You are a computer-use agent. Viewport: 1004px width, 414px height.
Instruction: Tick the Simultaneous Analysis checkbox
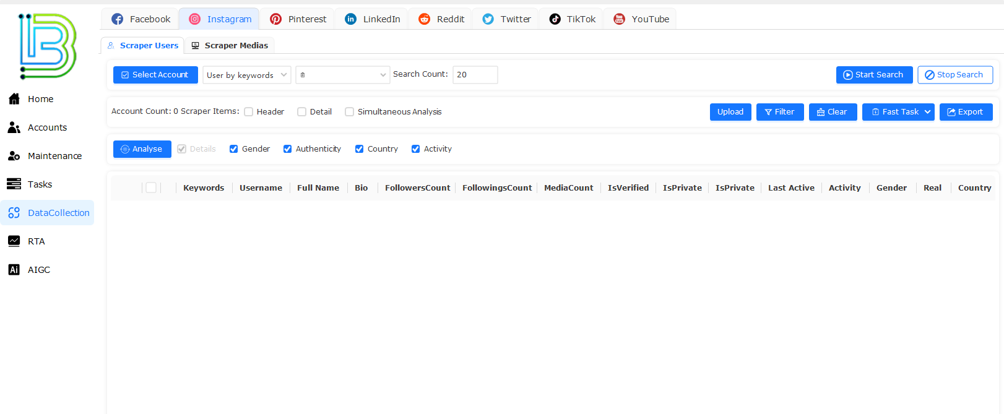[350, 112]
